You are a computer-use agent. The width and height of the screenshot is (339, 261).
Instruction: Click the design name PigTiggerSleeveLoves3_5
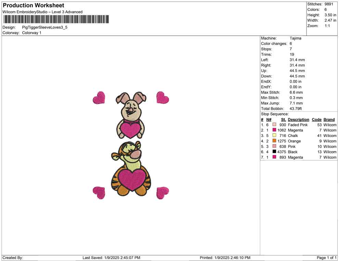coord(45,27)
